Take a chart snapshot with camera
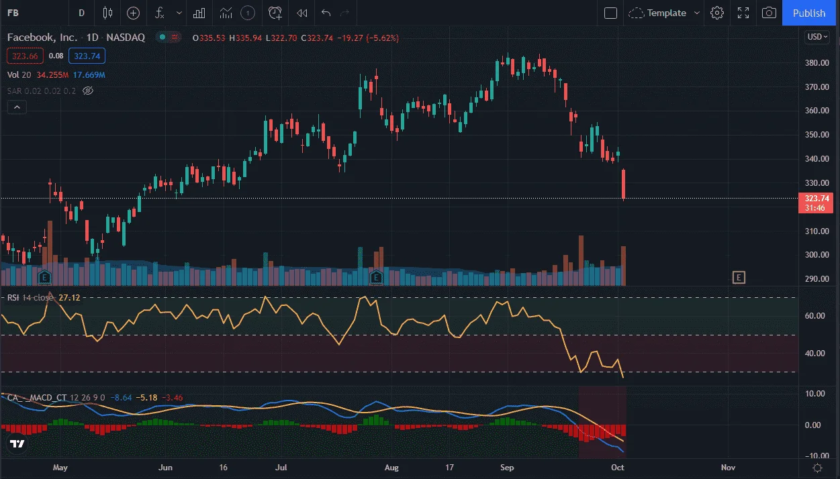Screen dimensions: 840x479 click(x=769, y=13)
